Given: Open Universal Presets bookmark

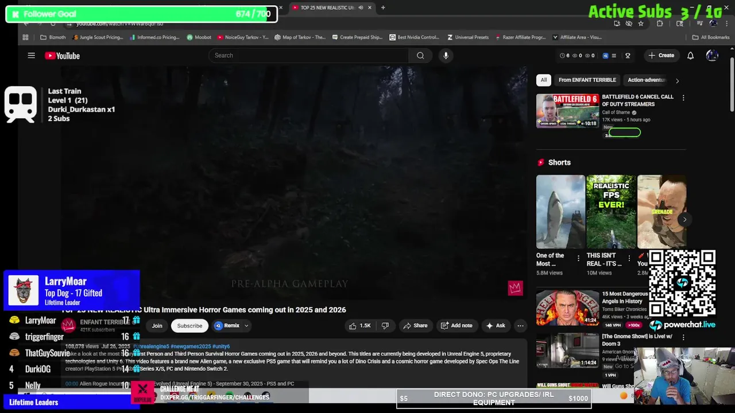Looking at the screenshot, I should pyautogui.click(x=467, y=37).
